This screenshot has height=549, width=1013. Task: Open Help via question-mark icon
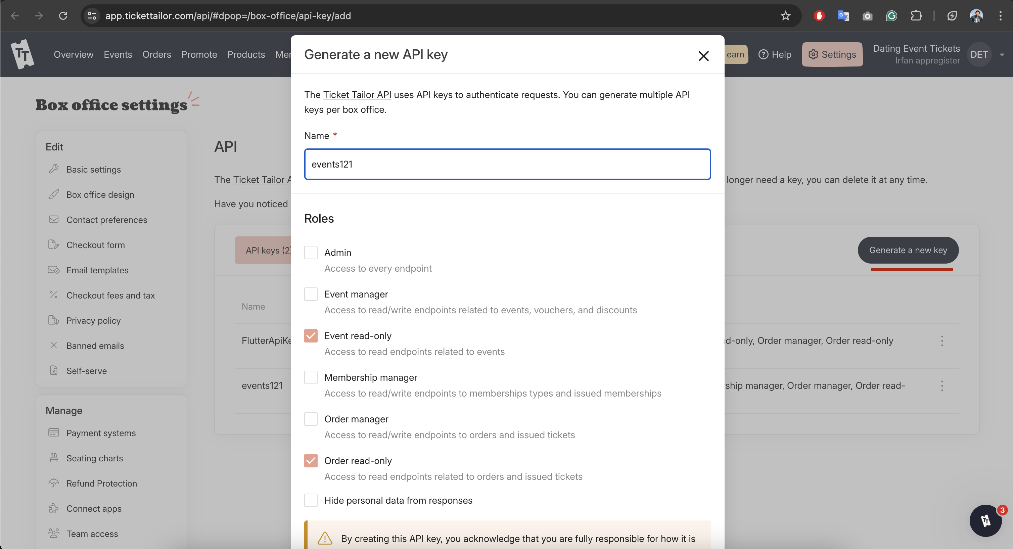click(x=763, y=54)
